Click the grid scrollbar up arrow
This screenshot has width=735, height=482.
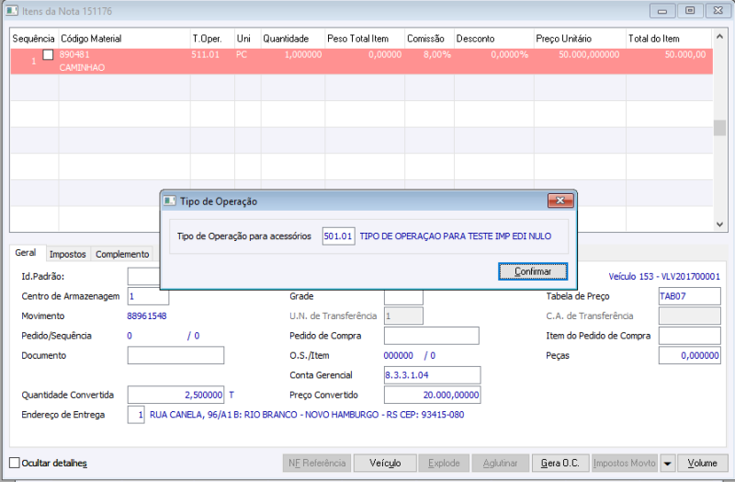coord(719,36)
